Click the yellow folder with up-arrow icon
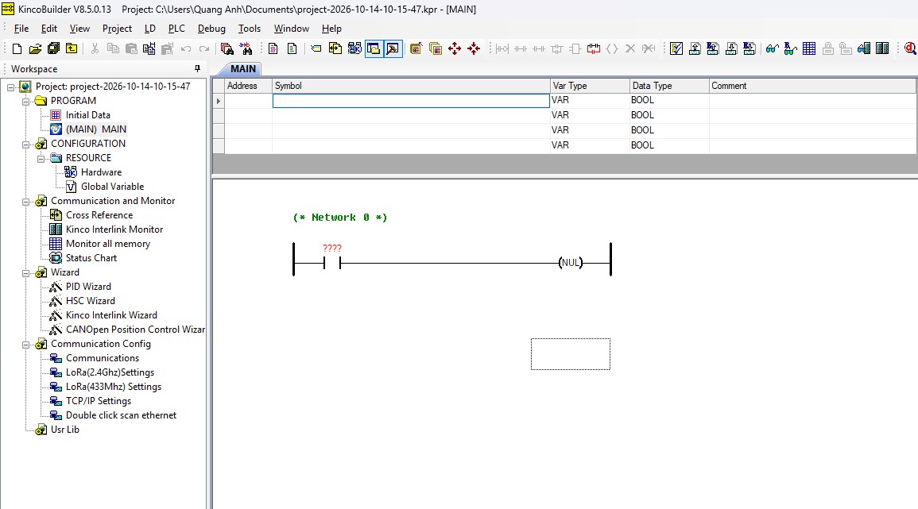 click(x=72, y=48)
